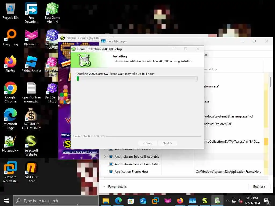The width and height of the screenshot is (275, 206).
Task: Select the taskmgr.exe command line cell
Action: [228, 116]
